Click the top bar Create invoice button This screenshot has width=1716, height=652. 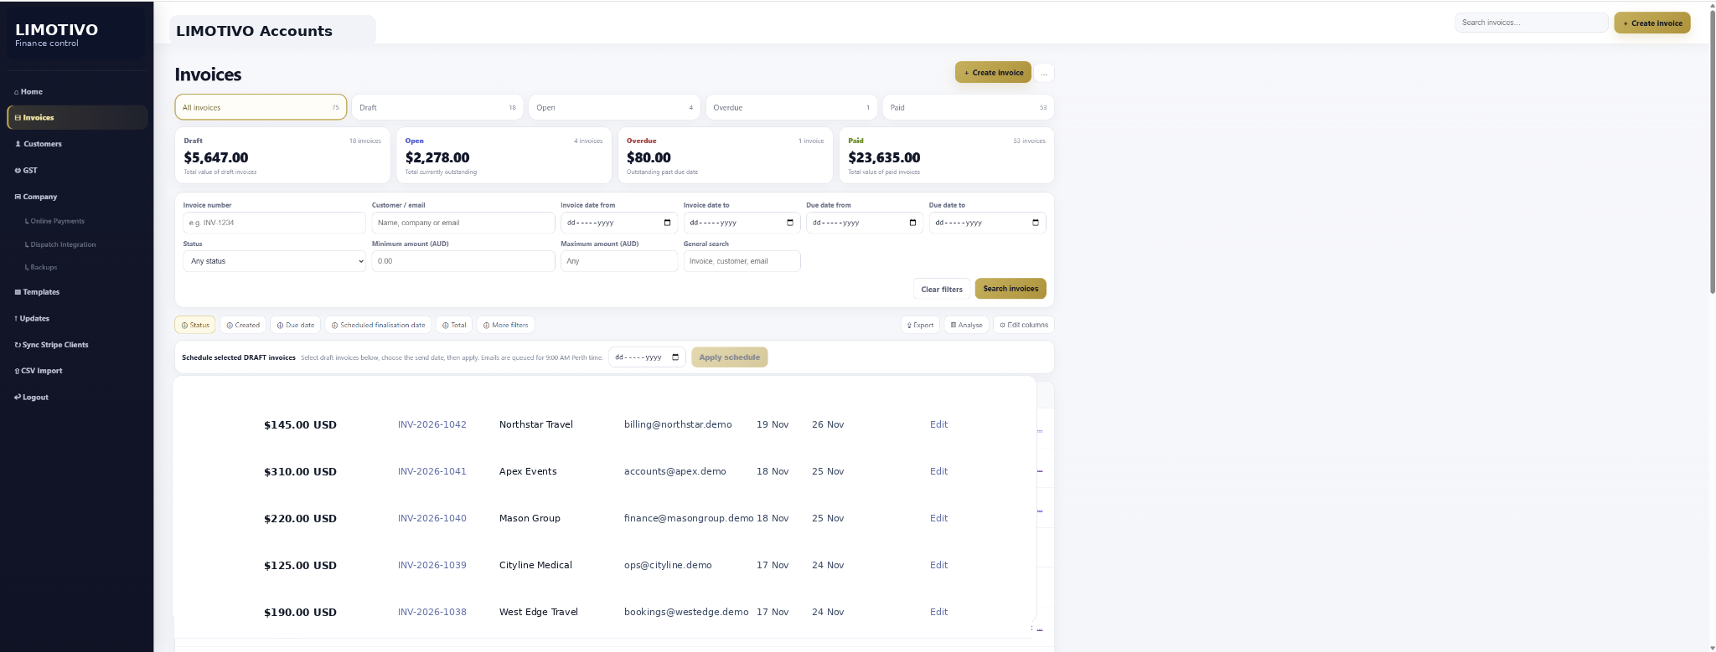(1652, 23)
